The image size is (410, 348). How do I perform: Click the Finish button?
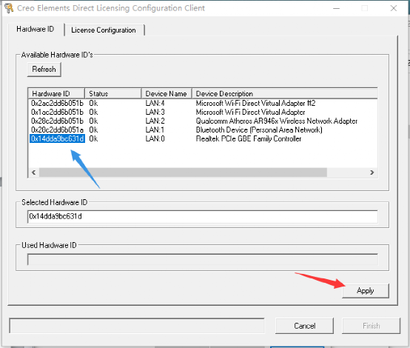[371, 326]
